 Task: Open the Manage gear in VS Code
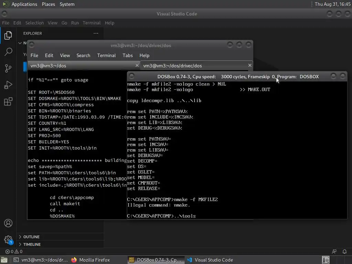8,240
